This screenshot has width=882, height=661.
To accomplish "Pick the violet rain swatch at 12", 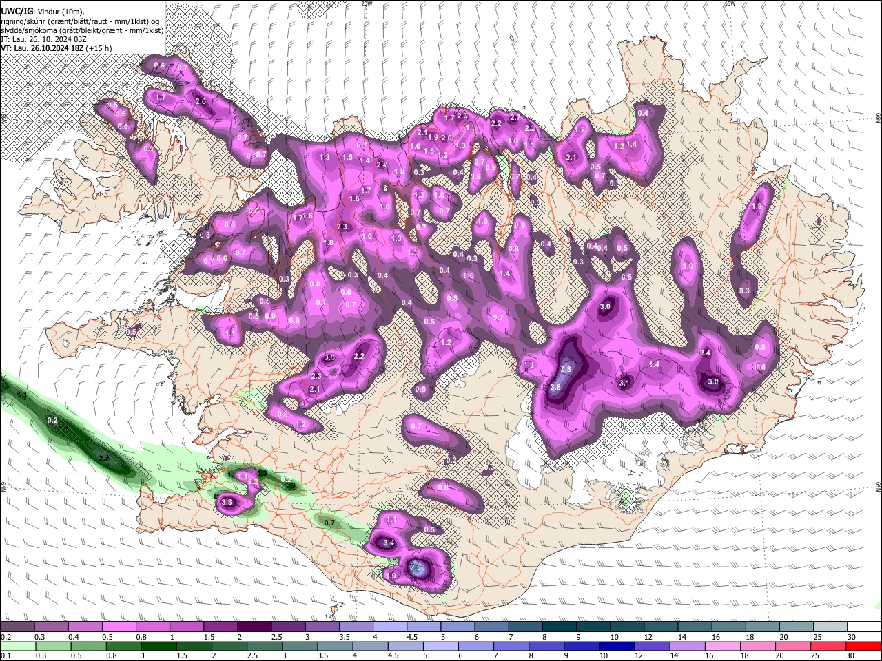I will coord(650,646).
